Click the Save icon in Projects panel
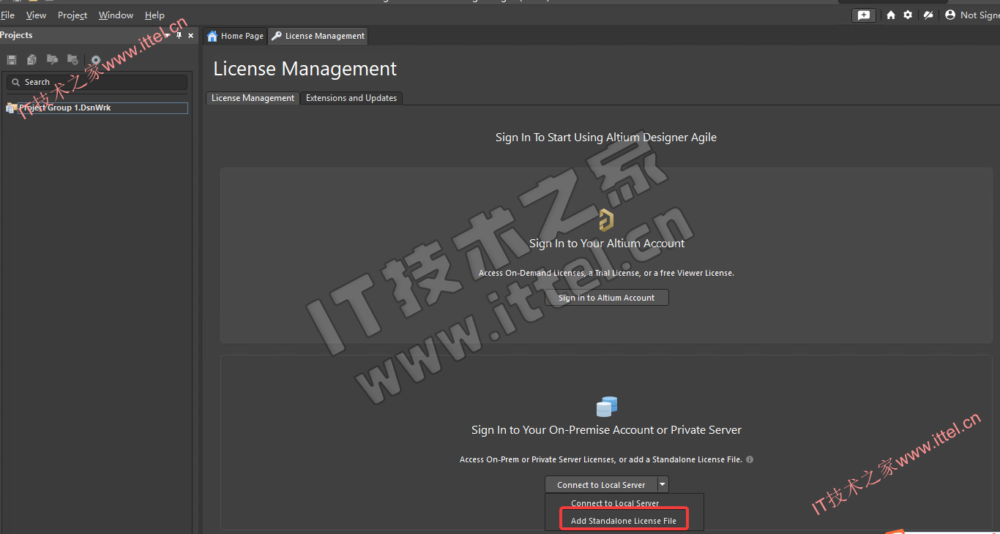 click(12, 60)
